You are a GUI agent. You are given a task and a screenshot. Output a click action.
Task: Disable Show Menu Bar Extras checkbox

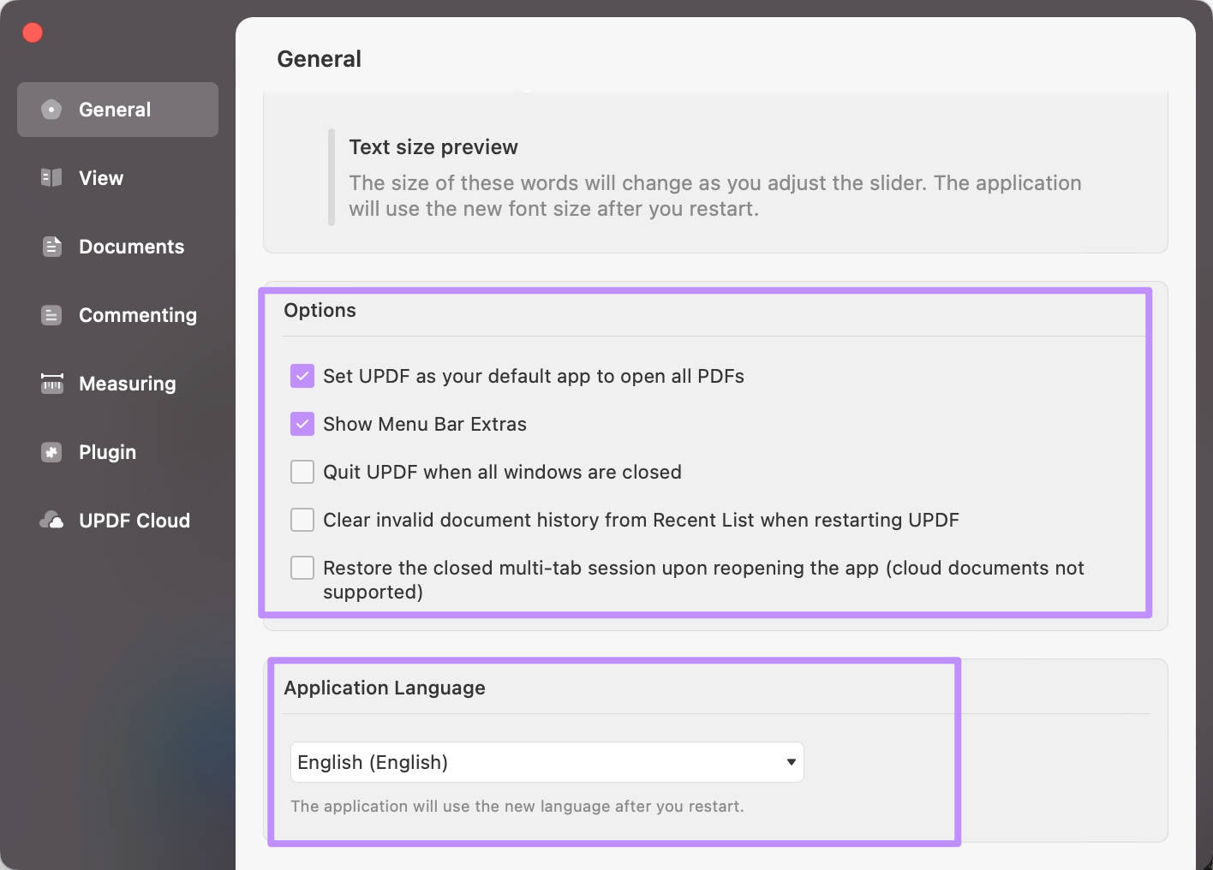(x=302, y=424)
